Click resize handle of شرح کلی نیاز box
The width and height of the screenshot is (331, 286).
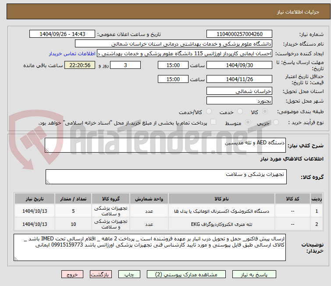pyautogui.click(x=47, y=150)
